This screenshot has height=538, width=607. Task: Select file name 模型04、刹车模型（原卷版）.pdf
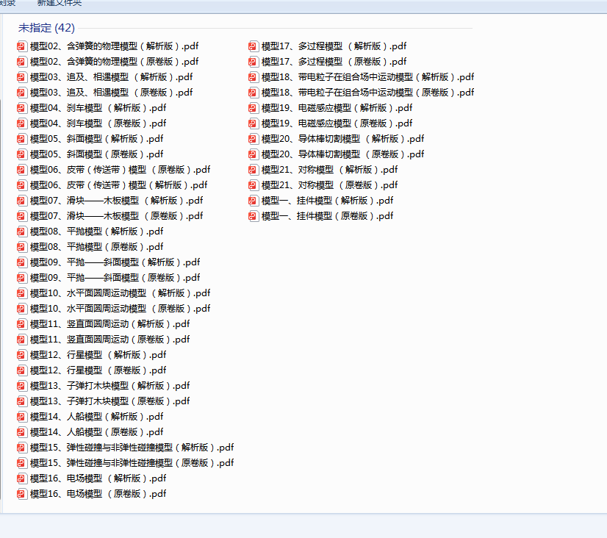pyautogui.click(x=98, y=124)
